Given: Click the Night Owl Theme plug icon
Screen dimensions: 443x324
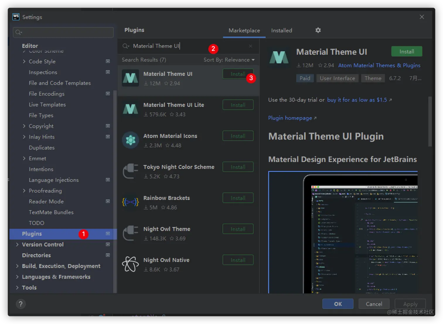Looking at the screenshot, I should 130,233.
